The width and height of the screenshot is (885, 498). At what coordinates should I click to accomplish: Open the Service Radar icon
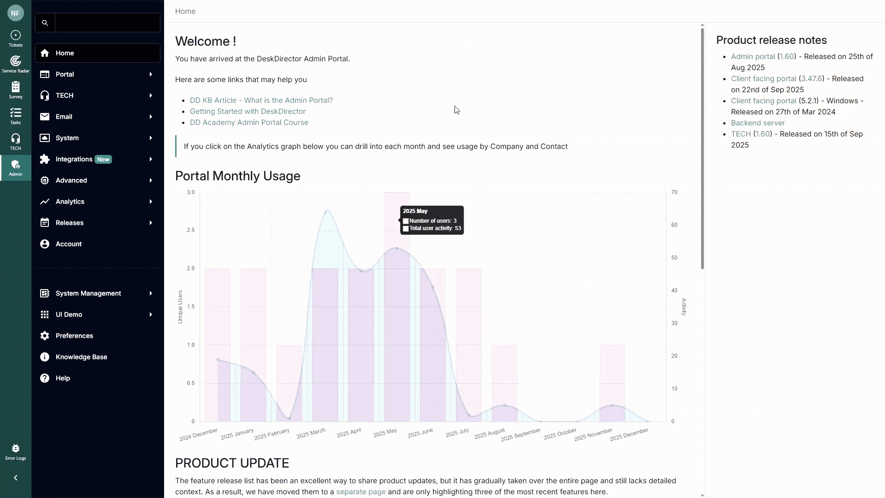pos(16,64)
